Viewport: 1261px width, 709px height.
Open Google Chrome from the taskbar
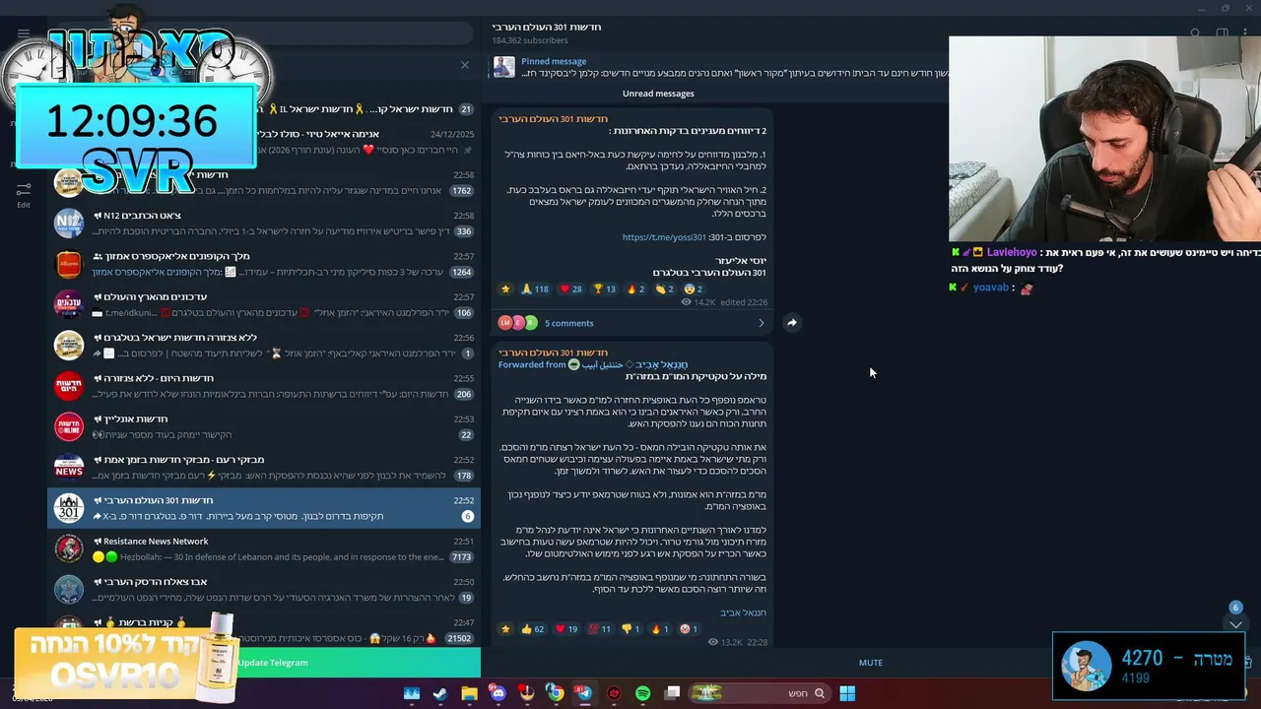coord(556,693)
